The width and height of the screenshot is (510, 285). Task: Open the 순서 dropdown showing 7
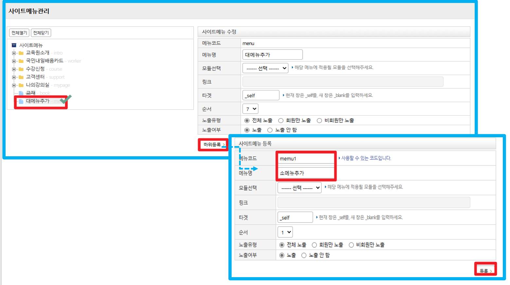point(250,109)
